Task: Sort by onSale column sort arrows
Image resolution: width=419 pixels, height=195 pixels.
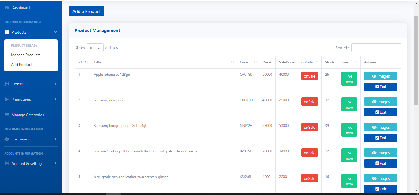Action: (318, 62)
